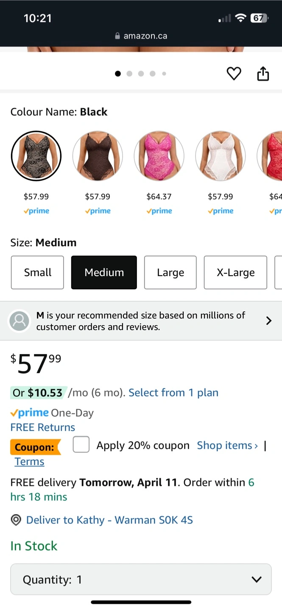Screen dimensions: 282x610
Task: Tap the delivery location pin icon
Action: [x=16, y=520]
